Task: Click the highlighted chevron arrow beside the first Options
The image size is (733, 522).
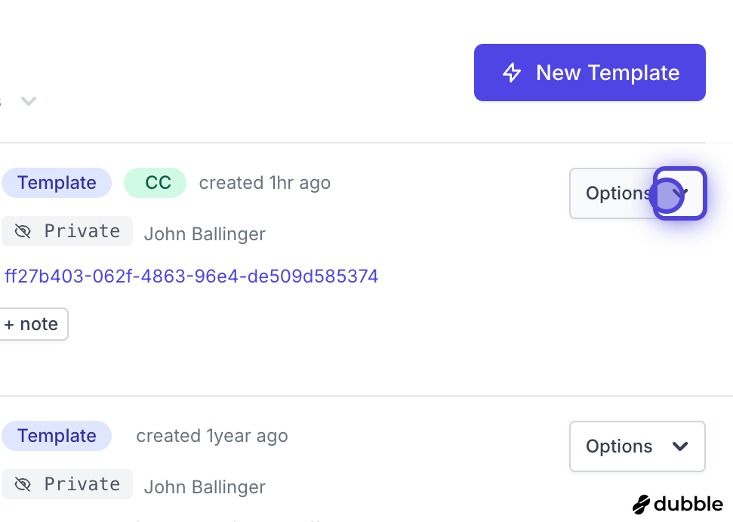Action: click(680, 193)
